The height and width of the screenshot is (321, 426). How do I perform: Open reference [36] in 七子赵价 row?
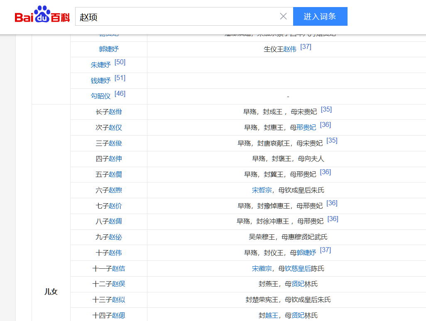332,203
